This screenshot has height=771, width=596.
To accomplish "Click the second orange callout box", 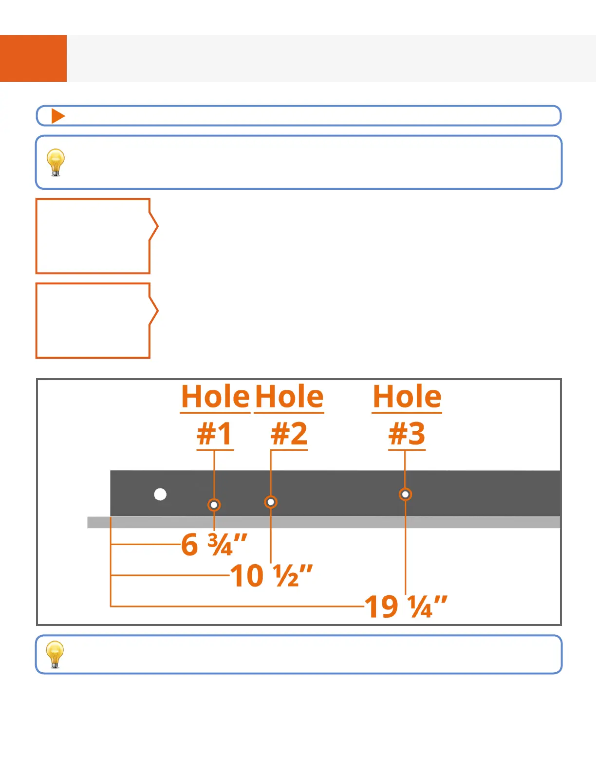I will click(93, 321).
